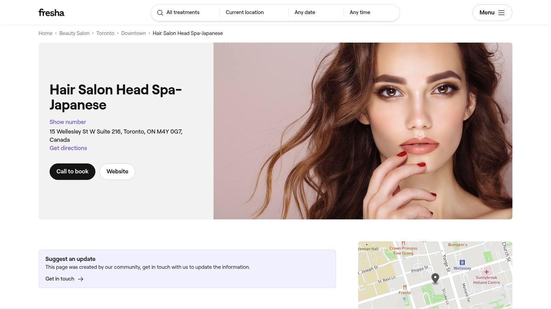The width and height of the screenshot is (551, 309).
Task: Open the salon Website
Action: pyautogui.click(x=117, y=171)
